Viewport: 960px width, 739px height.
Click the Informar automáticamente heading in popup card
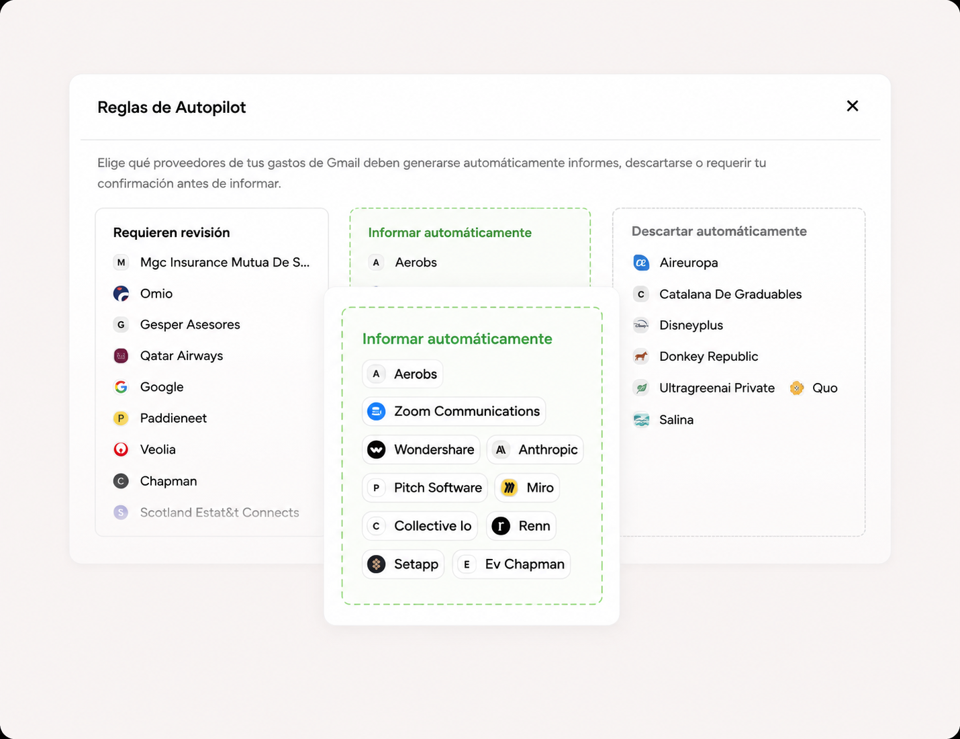point(457,339)
